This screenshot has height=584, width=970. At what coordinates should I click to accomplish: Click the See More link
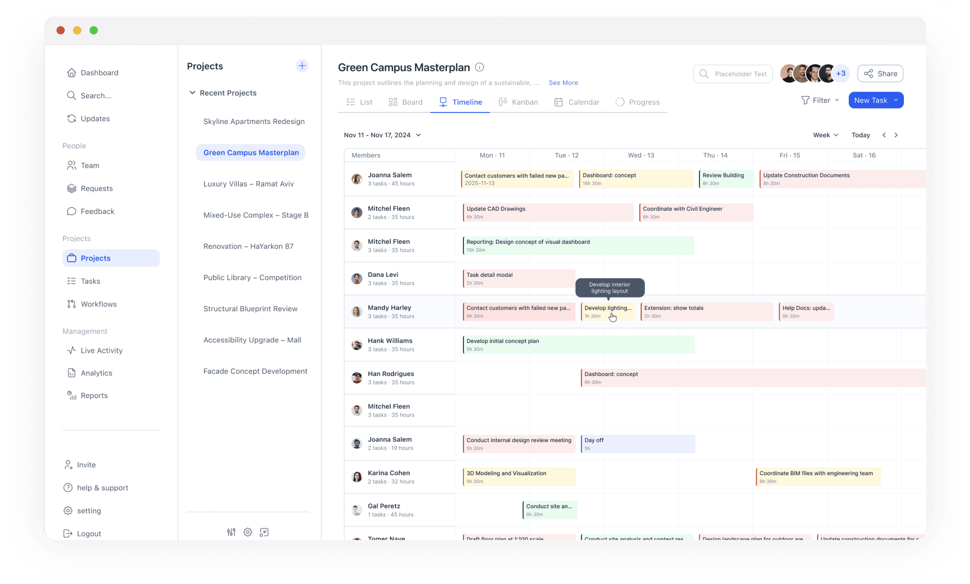pyautogui.click(x=563, y=83)
